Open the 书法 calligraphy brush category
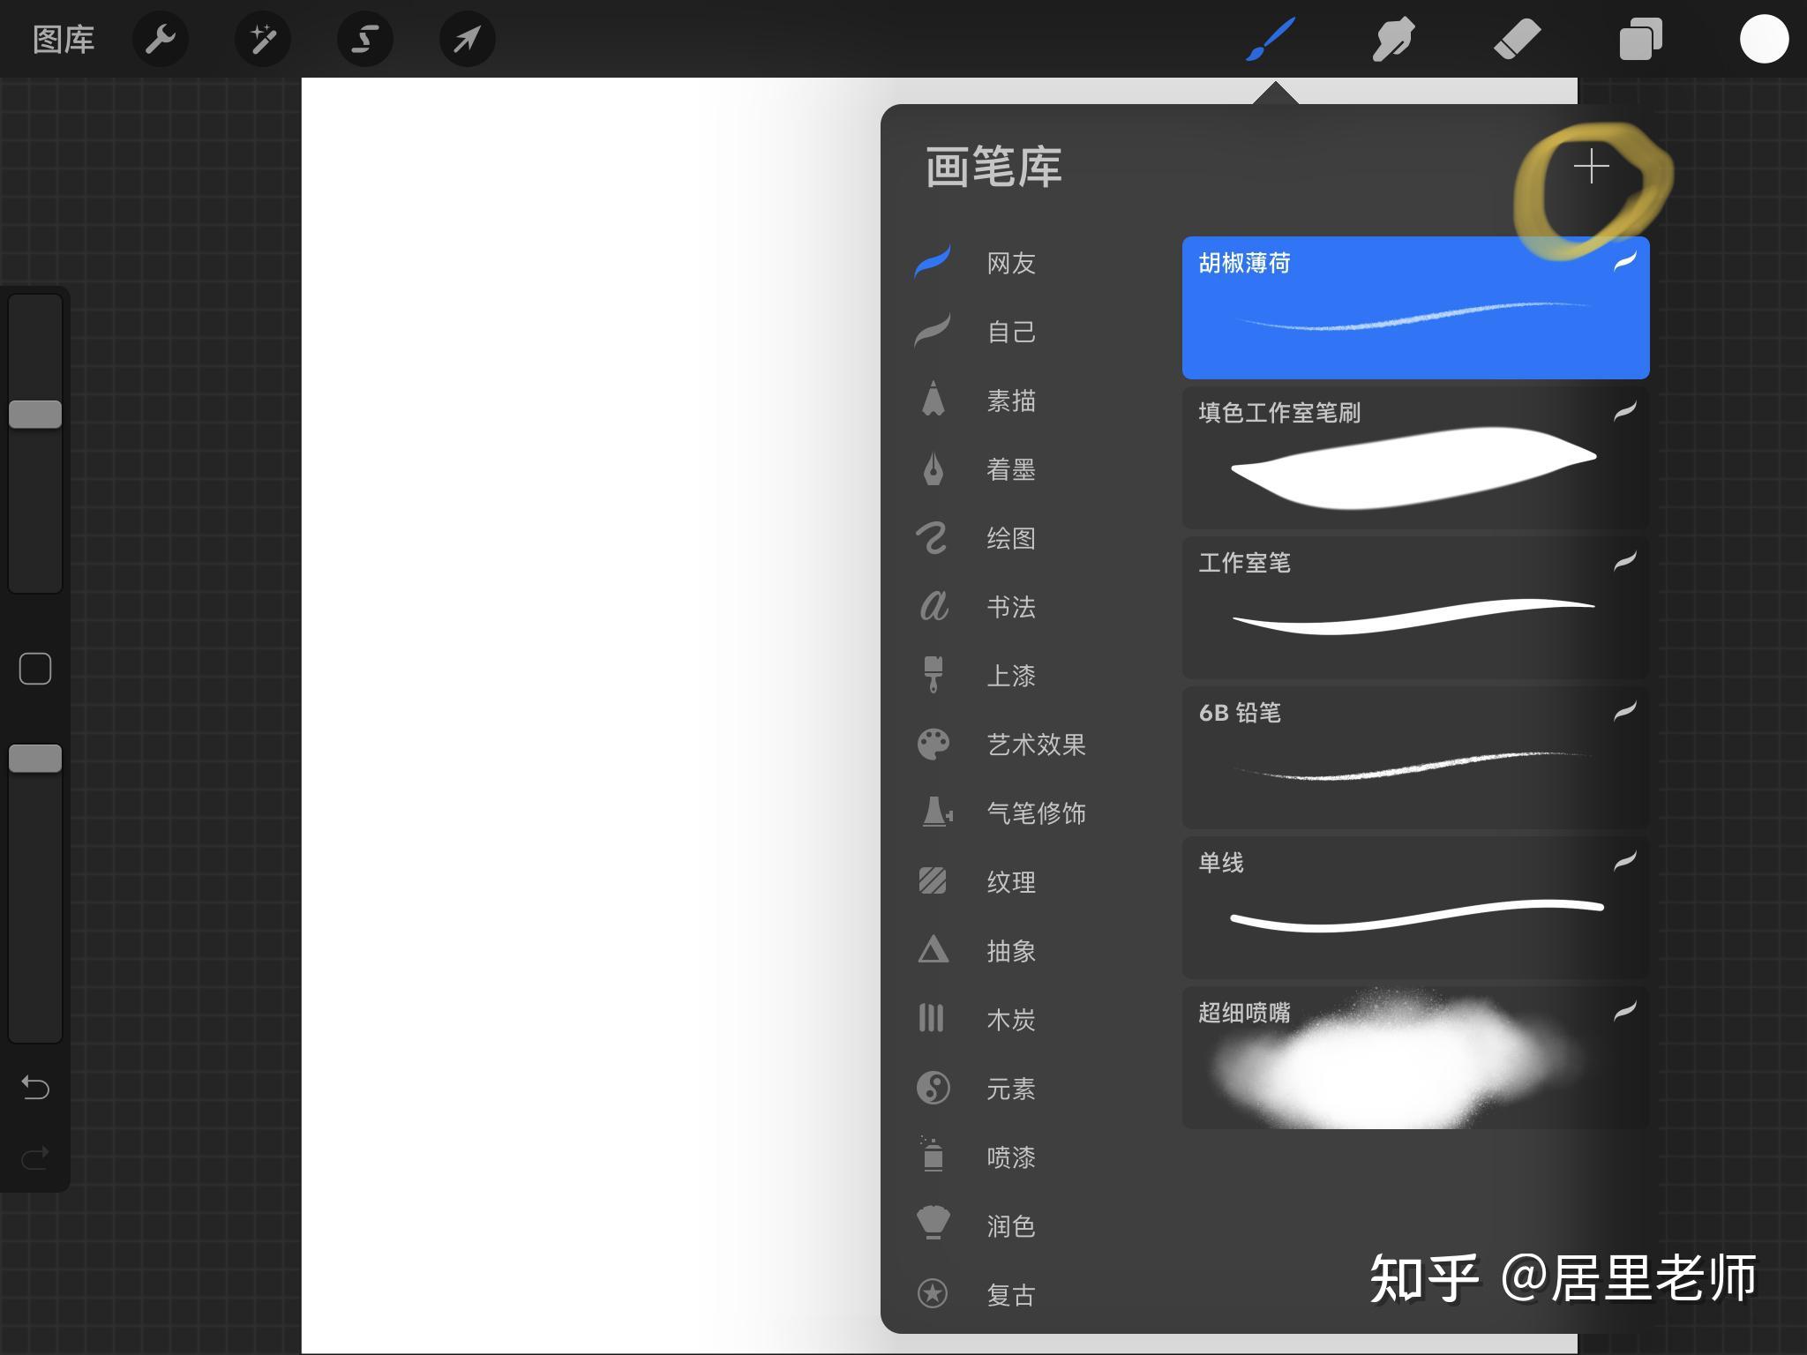The width and height of the screenshot is (1807, 1355). pyautogui.click(x=1010, y=607)
